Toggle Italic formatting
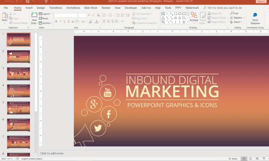This screenshot has width=269, height=161. 60,21
